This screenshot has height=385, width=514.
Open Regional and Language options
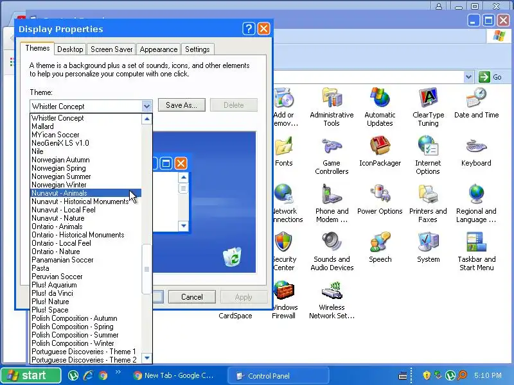tap(476, 203)
